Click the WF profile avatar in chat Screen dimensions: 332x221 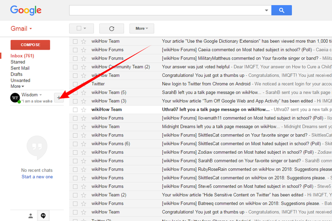[15, 98]
